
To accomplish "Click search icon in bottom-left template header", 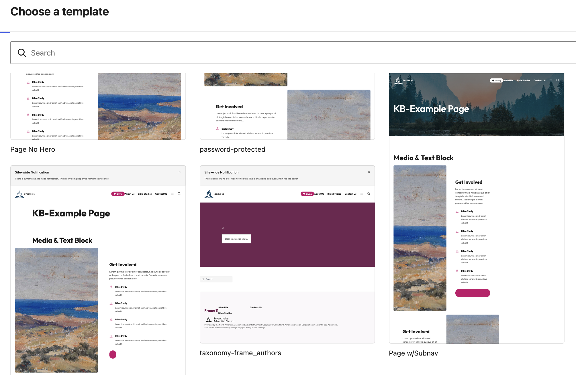I will [179, 194].
